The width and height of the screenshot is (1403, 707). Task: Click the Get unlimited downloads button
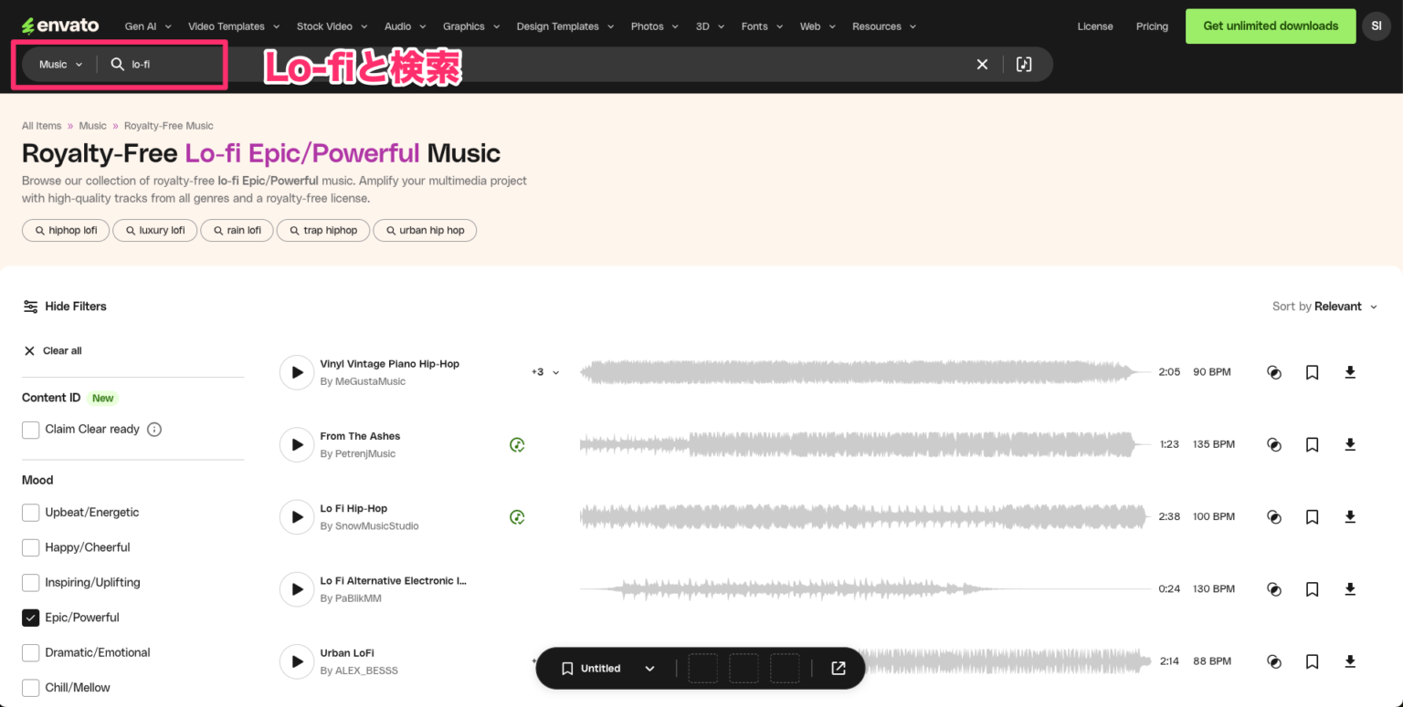(x=1270, y=26)
